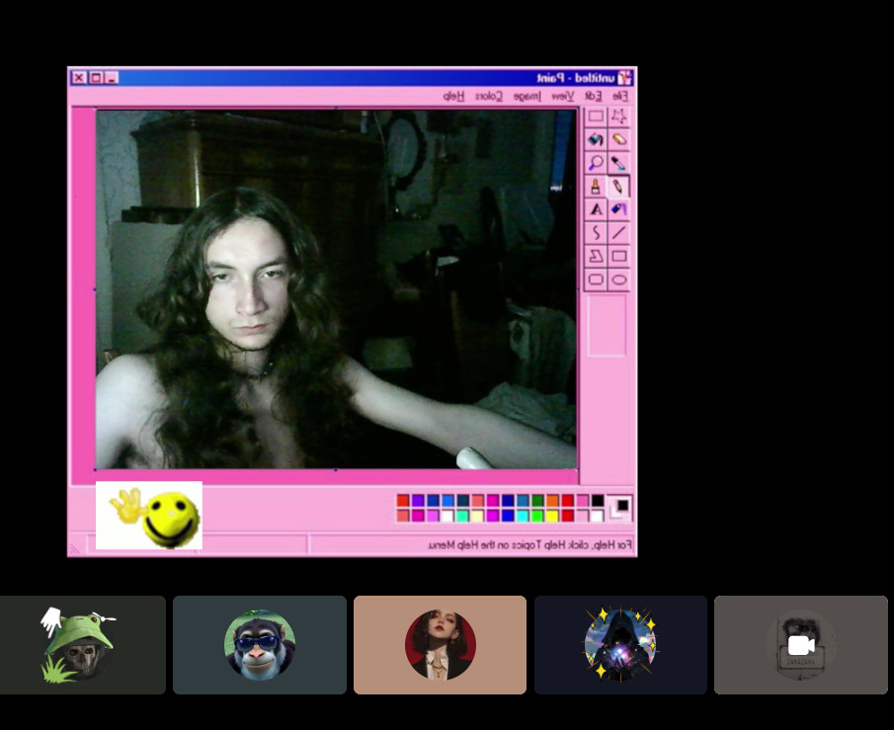Pick the Curve tool

coord(596,233)
